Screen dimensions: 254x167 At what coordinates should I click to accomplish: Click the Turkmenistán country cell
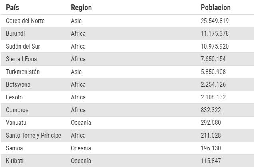point(23,72)
